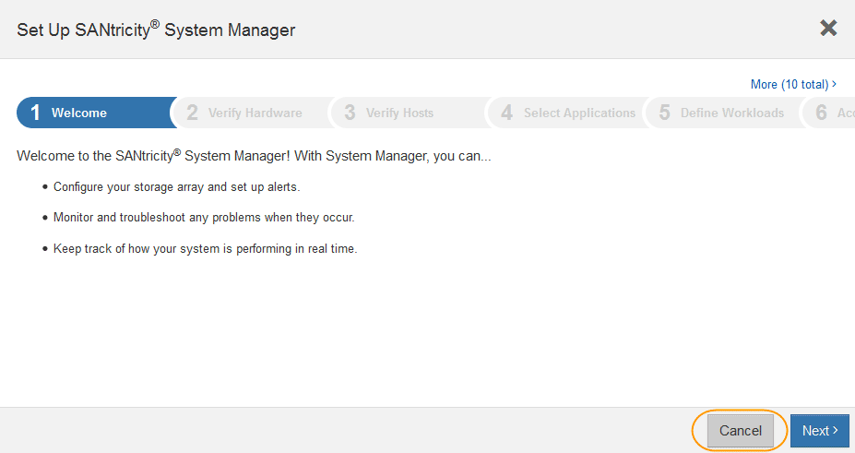Image resolution: width=855 pixels, height=453 pixels.
Task: Click the number 1 step badge
Action: (x=35, y=113)
